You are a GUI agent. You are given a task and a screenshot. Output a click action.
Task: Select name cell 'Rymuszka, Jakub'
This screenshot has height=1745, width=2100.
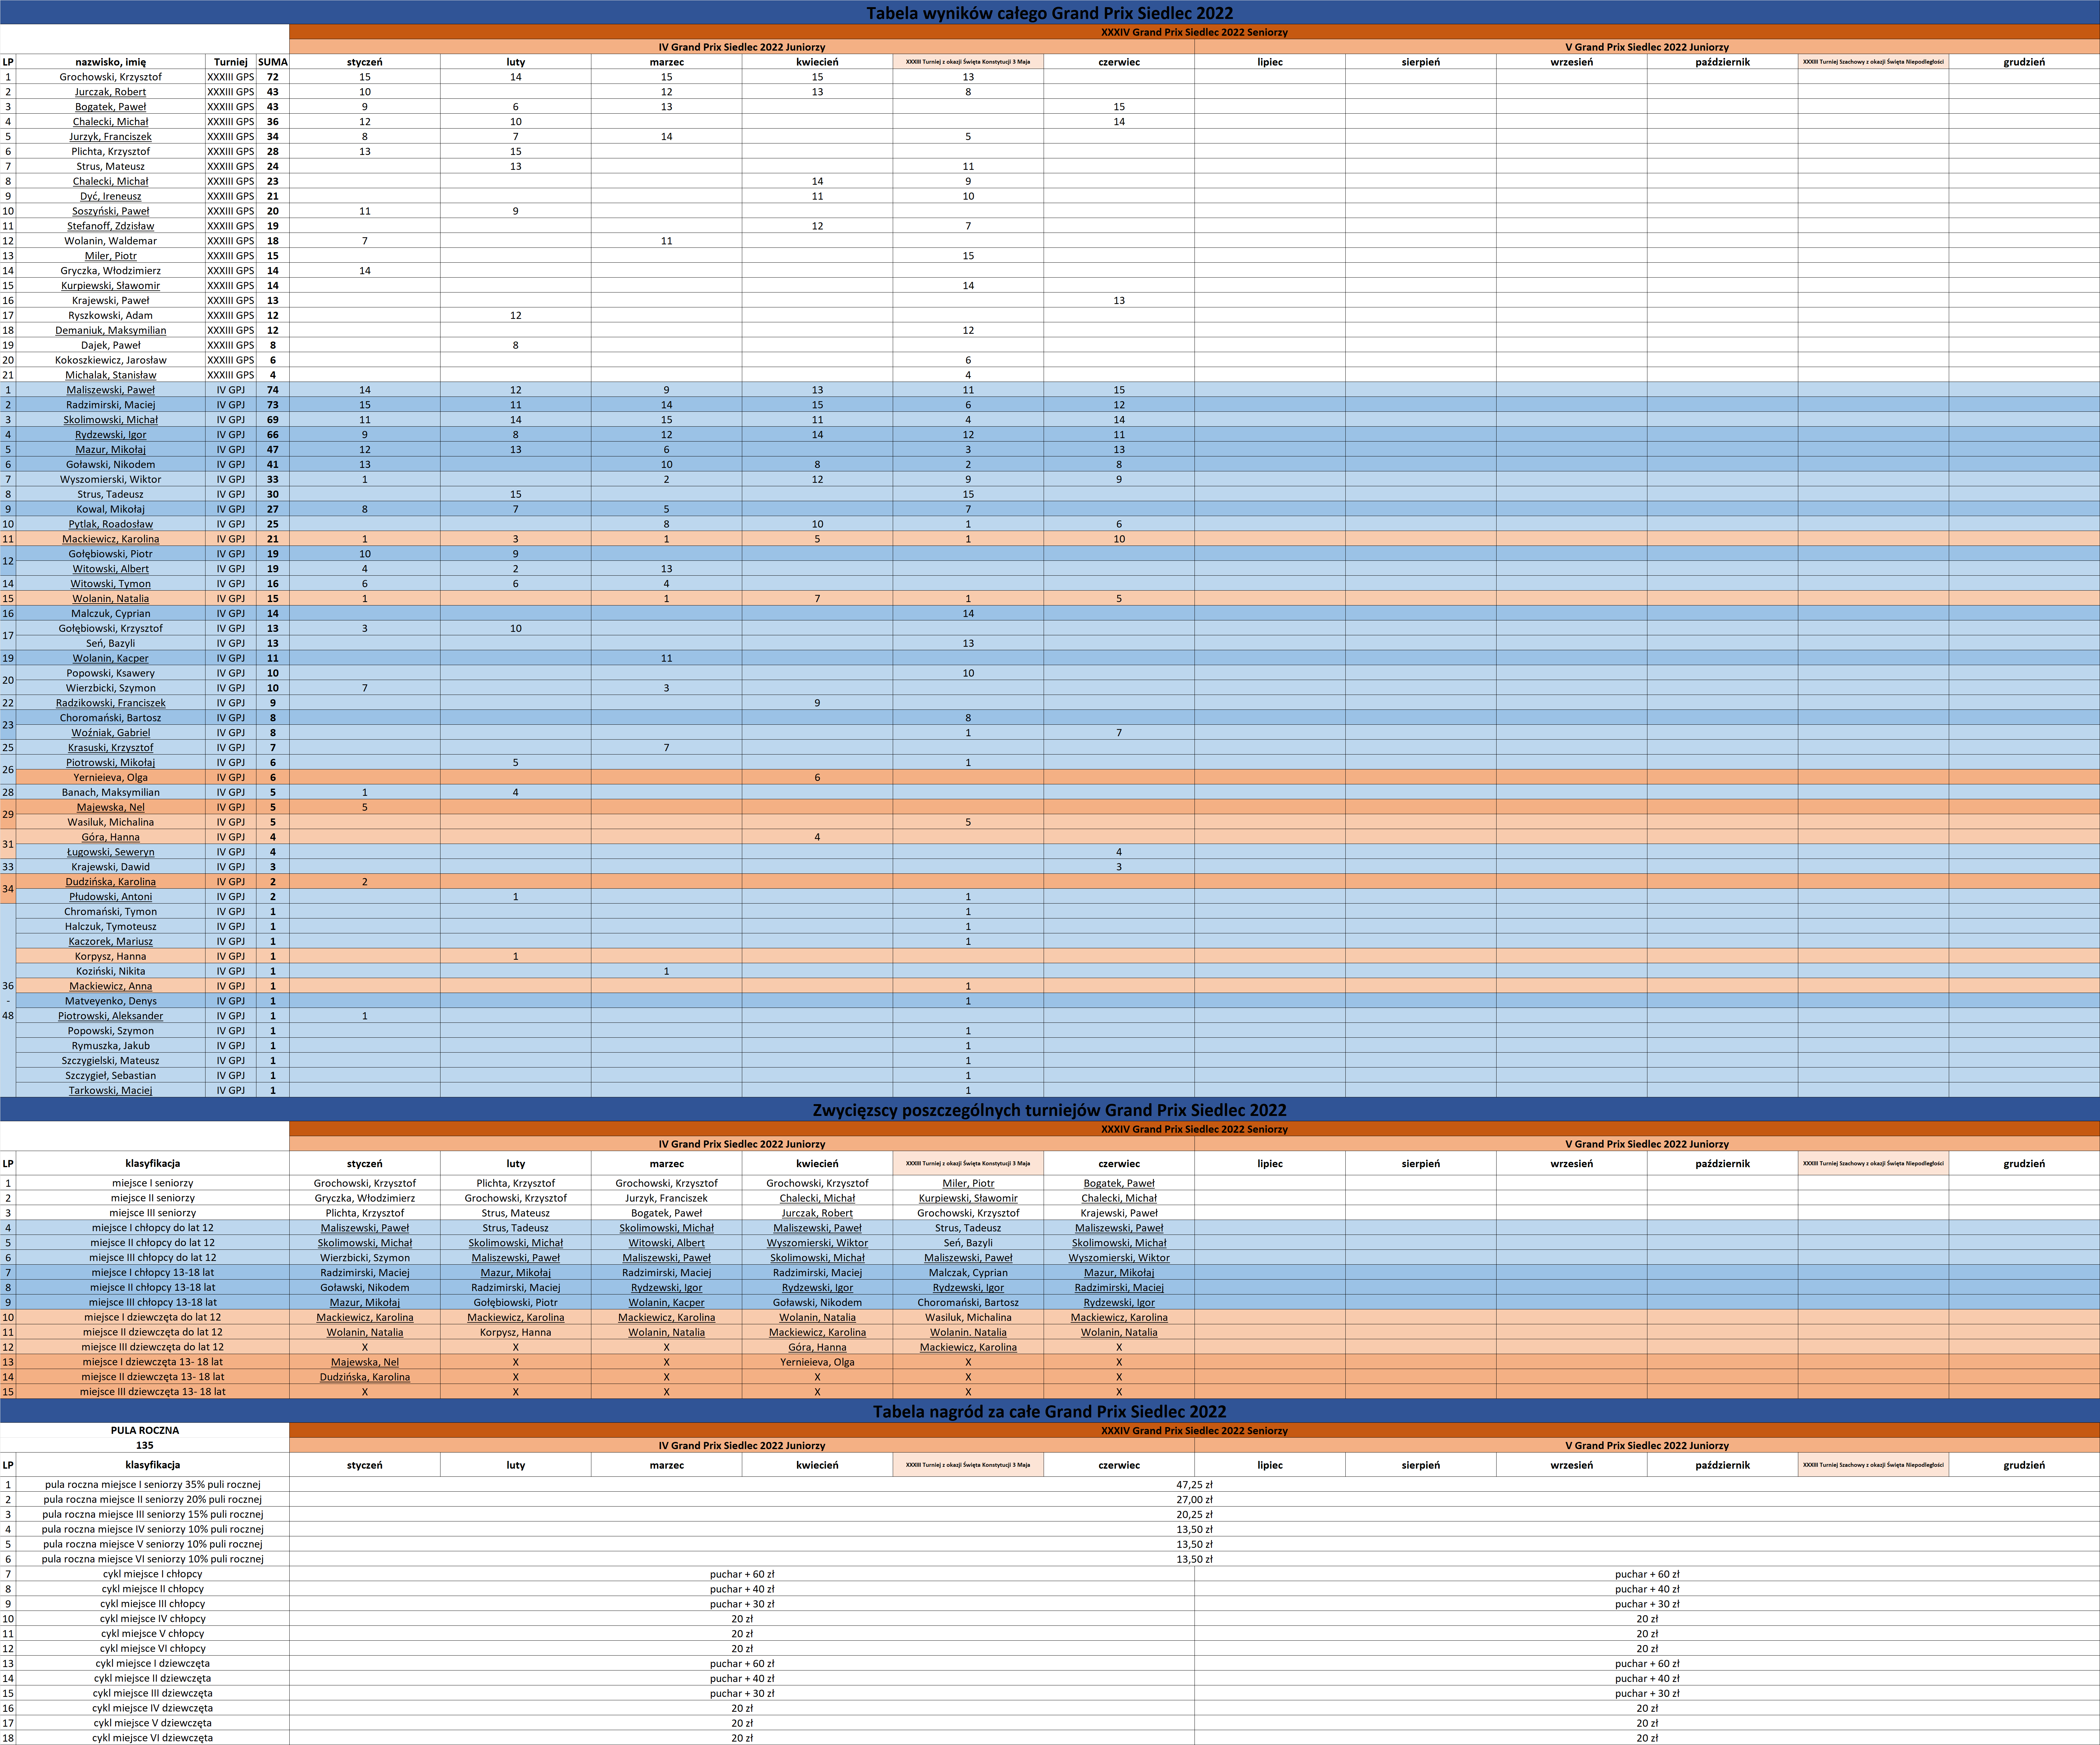click(110, 1046)
